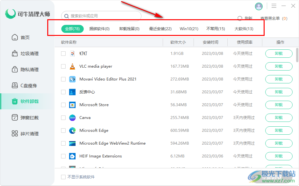Open the 隐私清理 privacy cleanup icon
Image resolution: width=299 pixels, height=186 pixels.
[15, 69]
